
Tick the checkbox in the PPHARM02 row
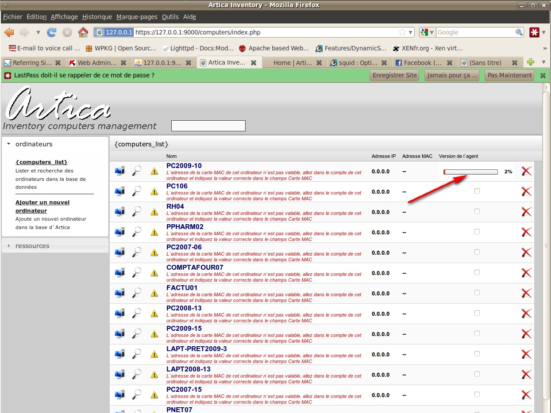[x=477, y=232]
